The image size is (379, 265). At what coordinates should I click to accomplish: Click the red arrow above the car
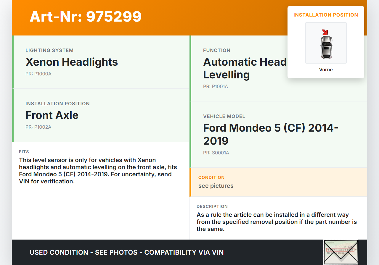click(325, 32)
